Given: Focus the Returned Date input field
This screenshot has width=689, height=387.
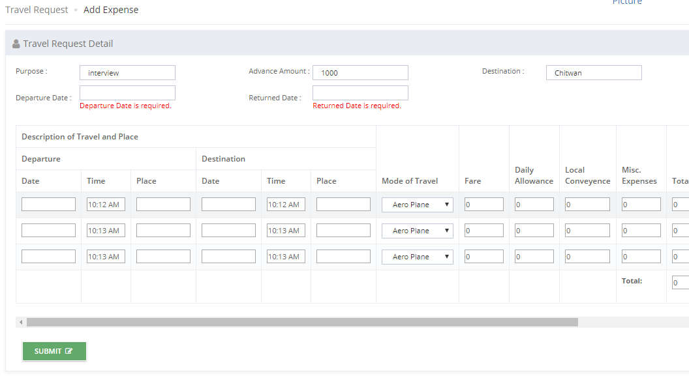Looking at the screenshot, I should (x=360, y=93).
